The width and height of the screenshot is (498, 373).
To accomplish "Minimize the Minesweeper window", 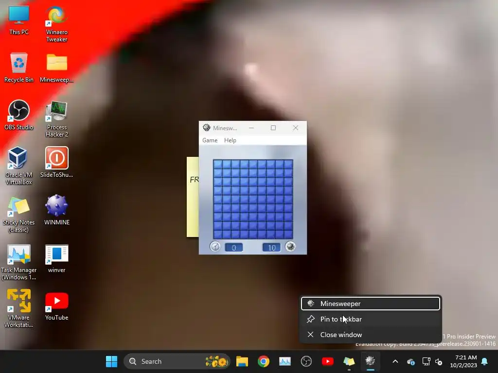I will point(251,128).
